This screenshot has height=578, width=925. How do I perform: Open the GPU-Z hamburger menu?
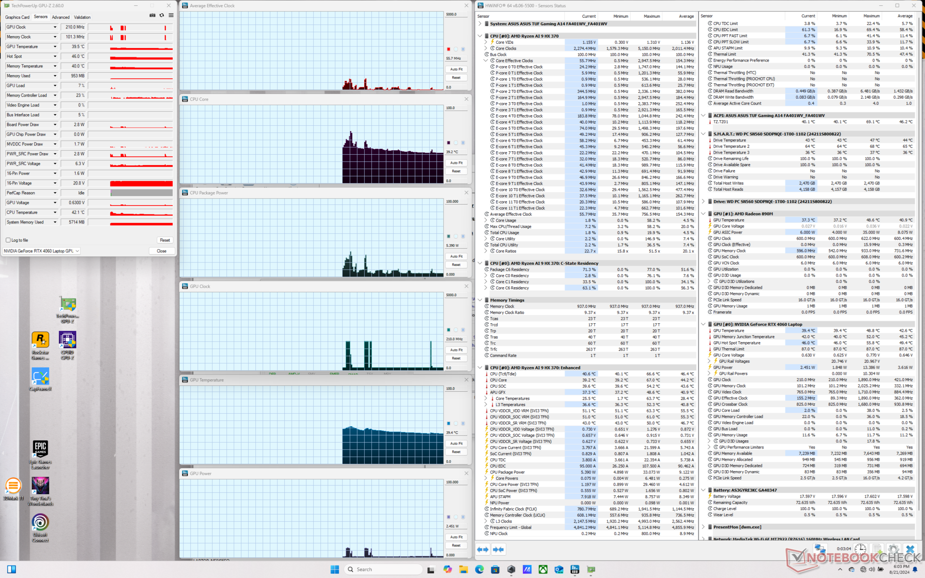171,15
